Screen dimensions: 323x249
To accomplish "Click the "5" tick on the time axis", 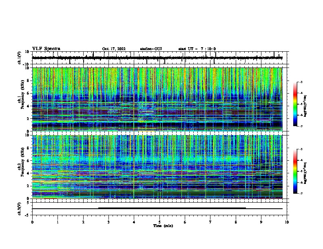I will (159, 222).
